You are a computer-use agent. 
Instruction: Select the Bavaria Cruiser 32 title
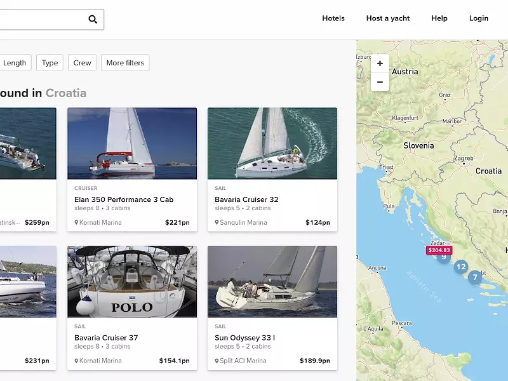tap(246, 199)
